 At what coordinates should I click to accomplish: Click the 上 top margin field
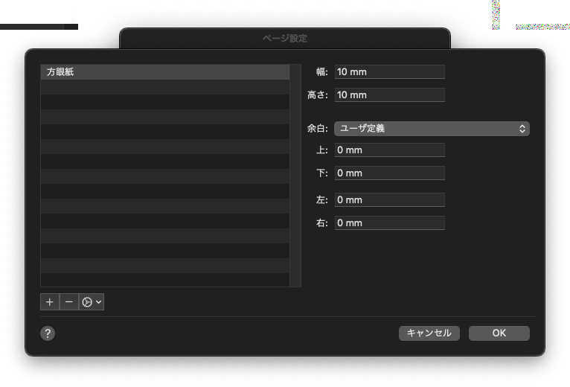click(390, 150)
